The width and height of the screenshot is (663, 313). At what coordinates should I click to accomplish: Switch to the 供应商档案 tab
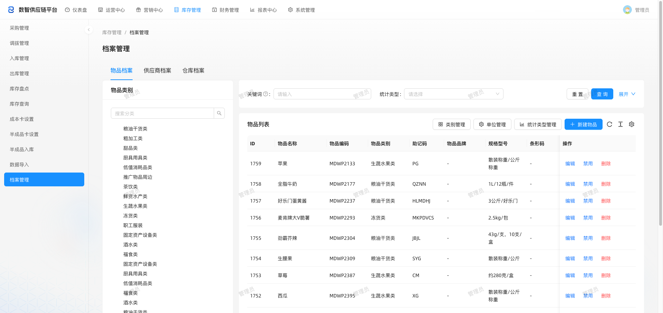[x=157, y=70]
